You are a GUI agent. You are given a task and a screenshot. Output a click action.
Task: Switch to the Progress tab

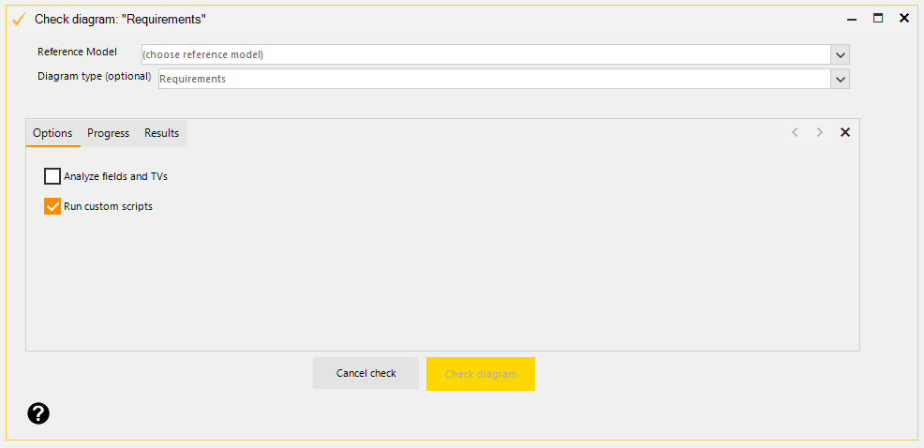point(109,133)
